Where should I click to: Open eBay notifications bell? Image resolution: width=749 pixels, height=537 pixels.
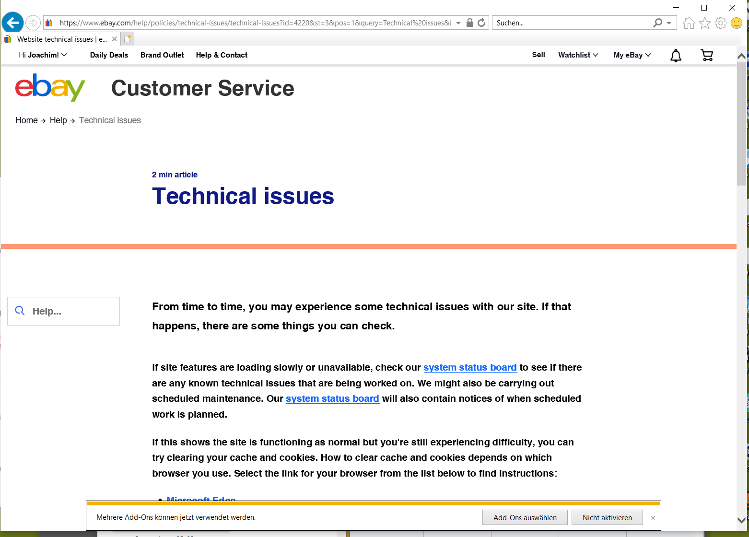pos(676,55)
